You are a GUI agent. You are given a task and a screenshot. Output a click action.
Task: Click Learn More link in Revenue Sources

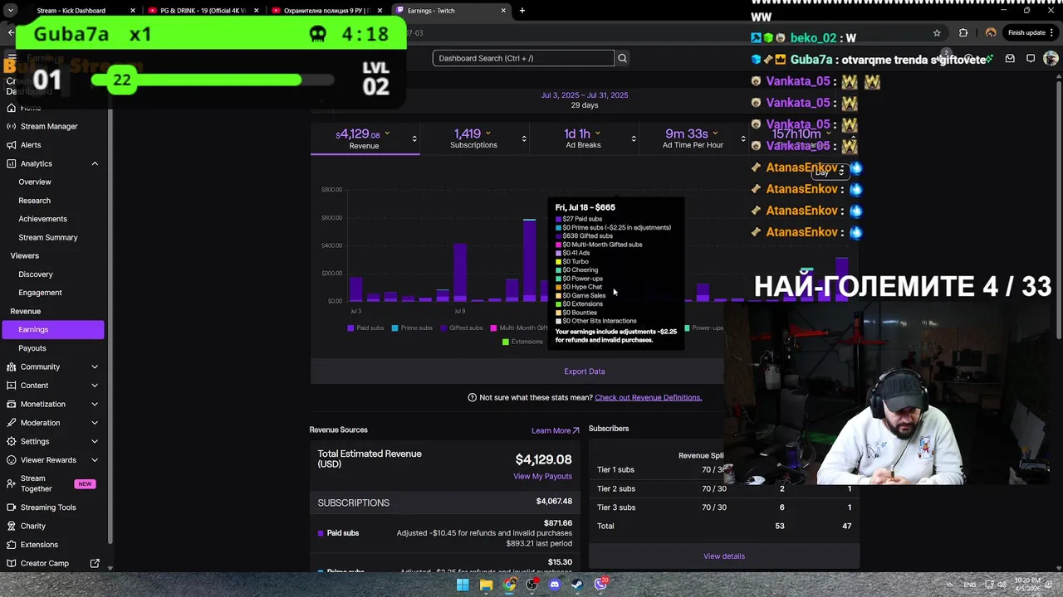tap(555, 430)
